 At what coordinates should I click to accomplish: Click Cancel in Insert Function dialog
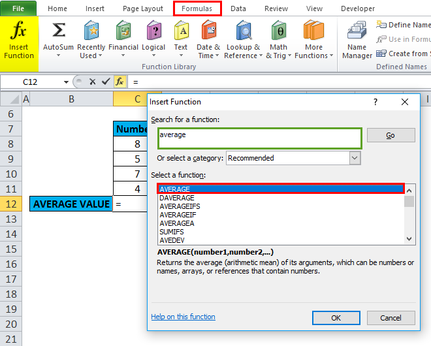point(391,318)
